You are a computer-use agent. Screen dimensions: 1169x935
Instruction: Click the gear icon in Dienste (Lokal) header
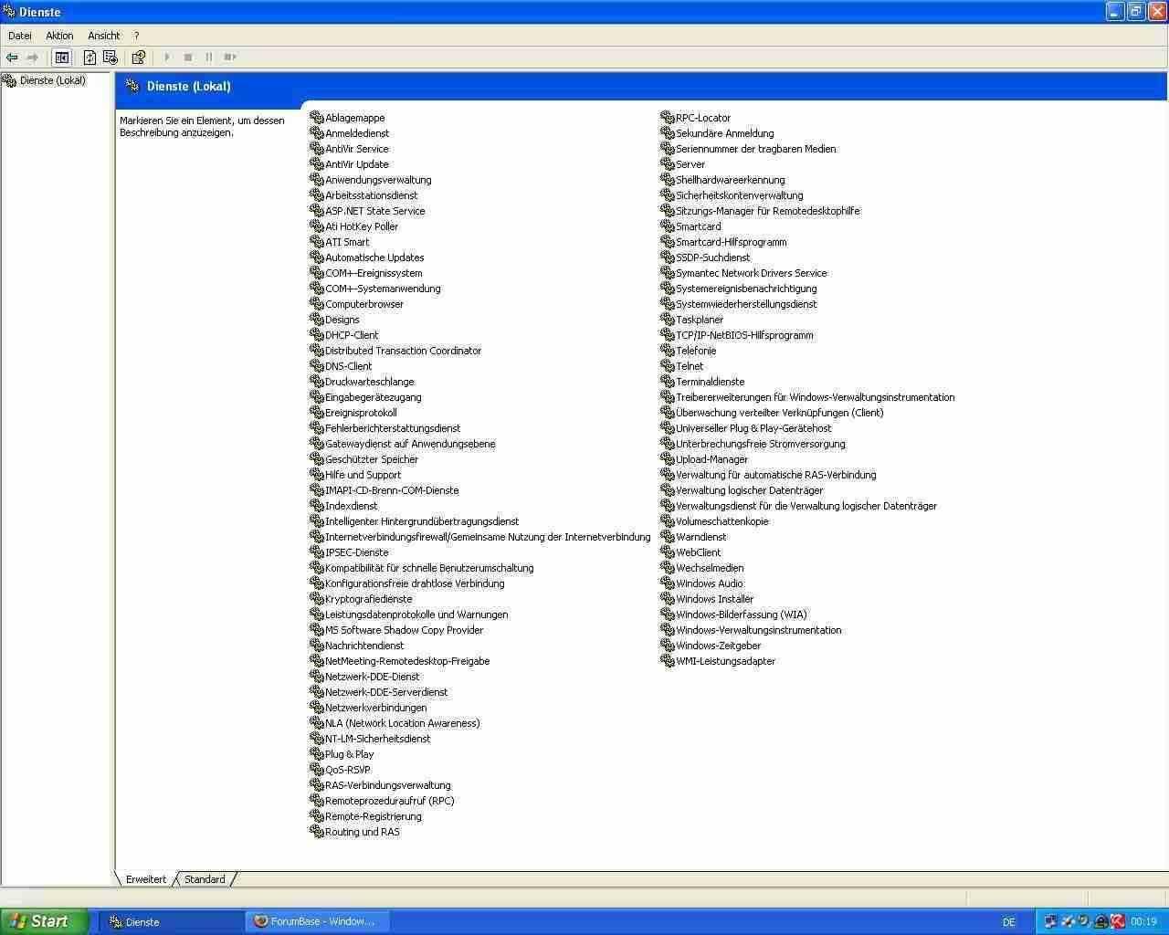coord(132,87)
